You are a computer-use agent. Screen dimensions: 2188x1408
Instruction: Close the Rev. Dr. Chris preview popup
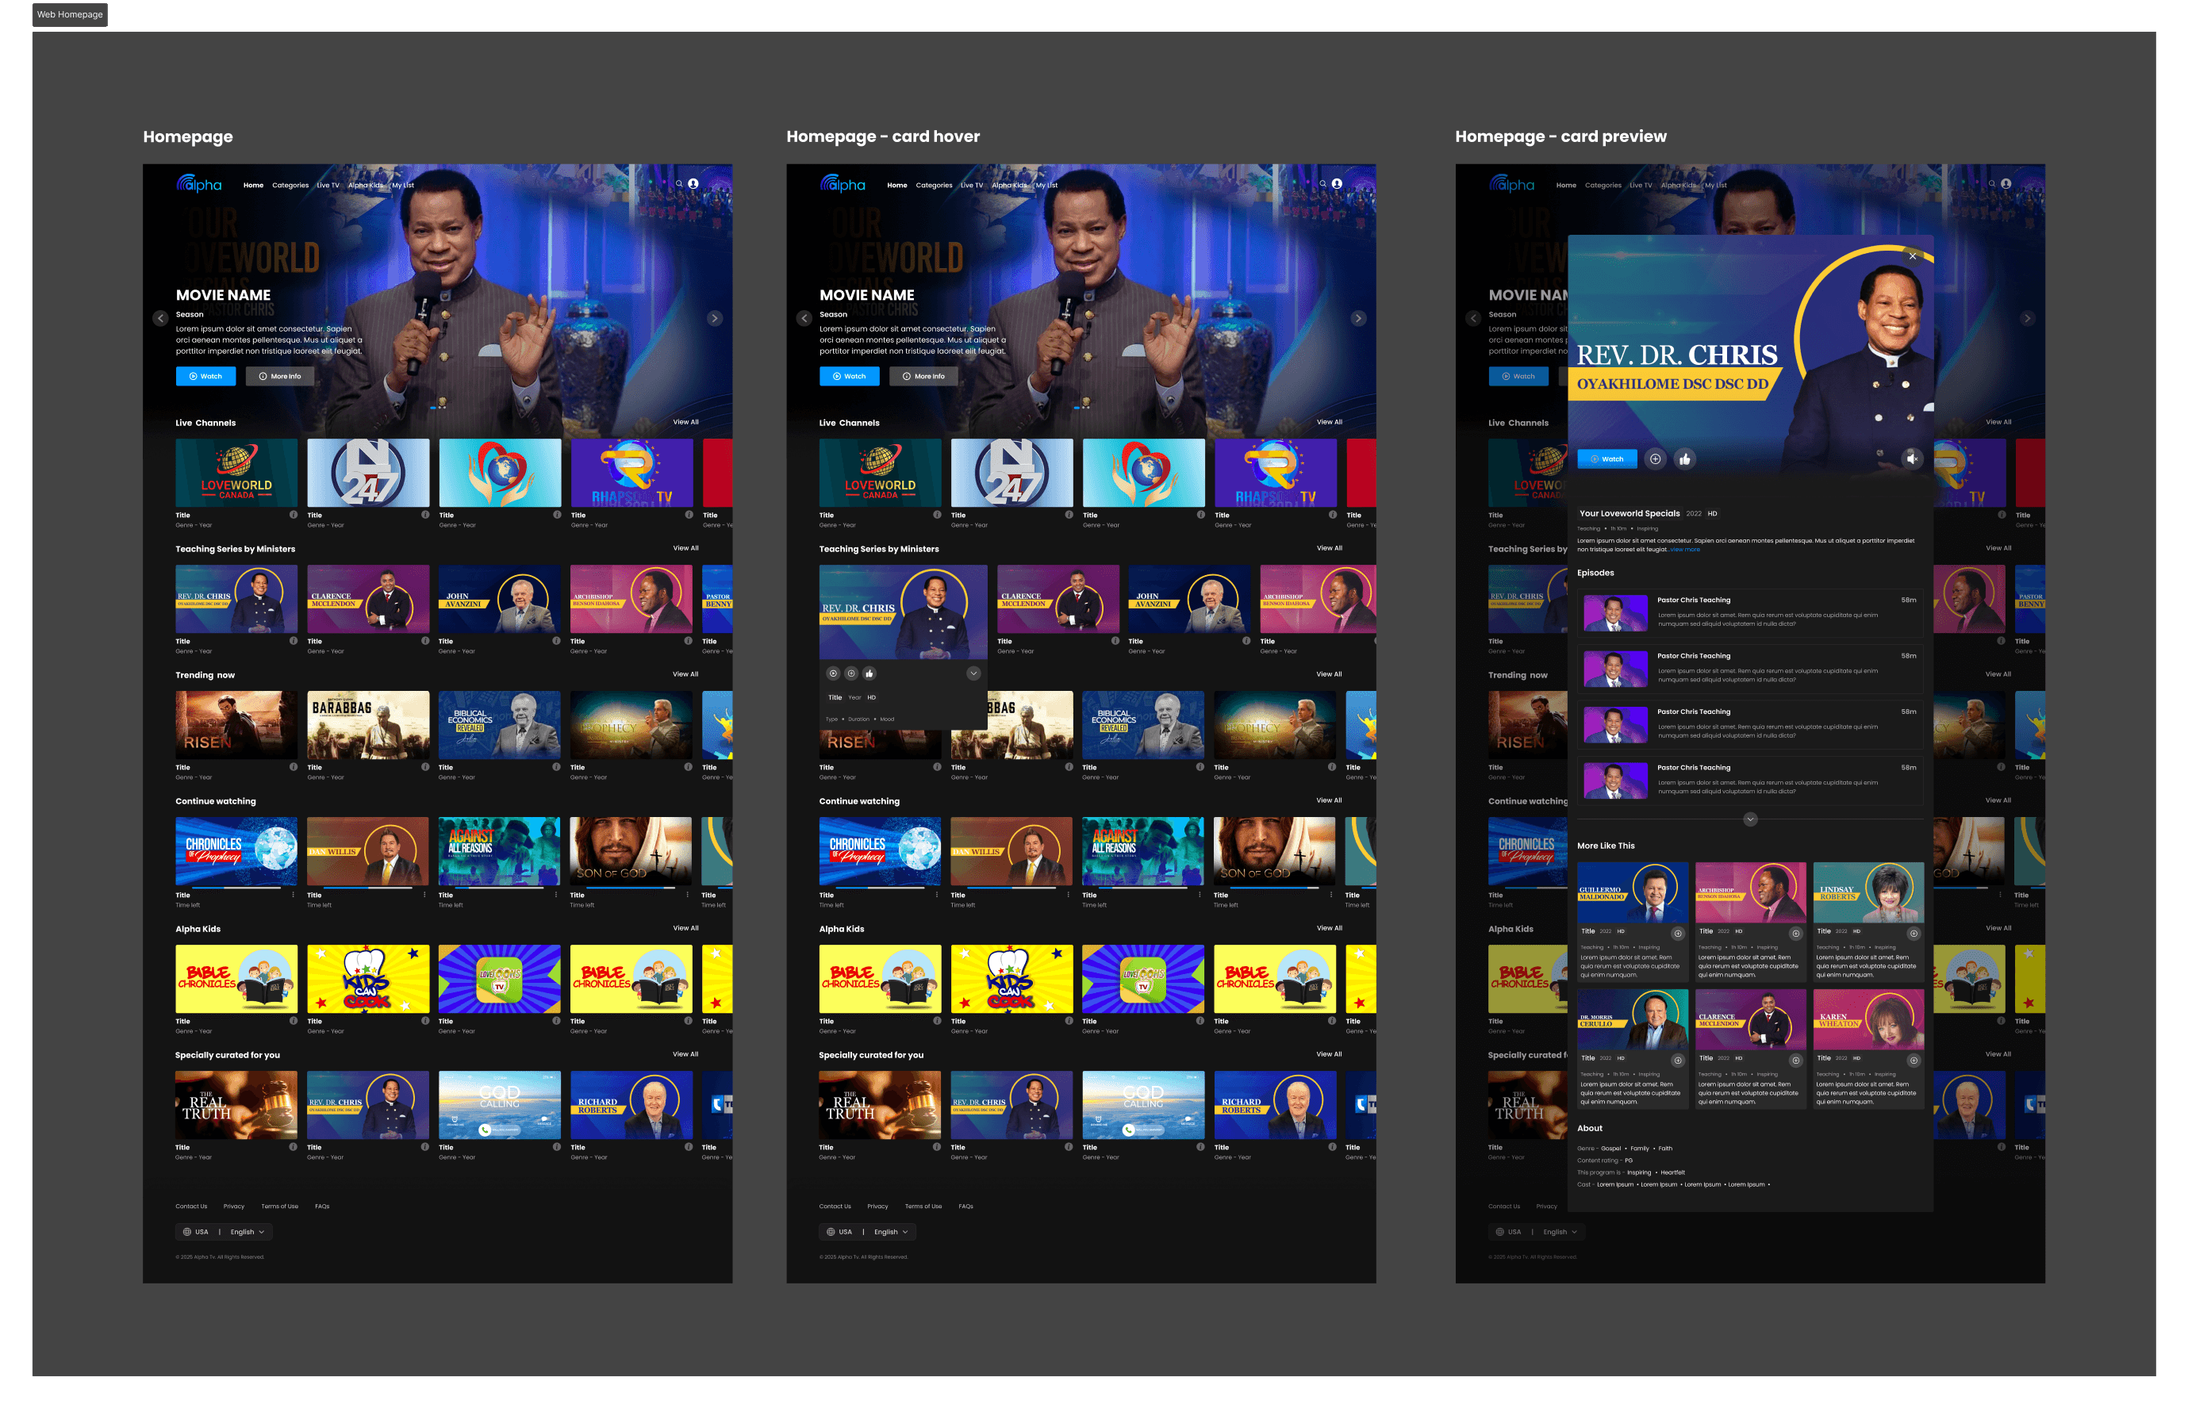[x=1912, y=256]
